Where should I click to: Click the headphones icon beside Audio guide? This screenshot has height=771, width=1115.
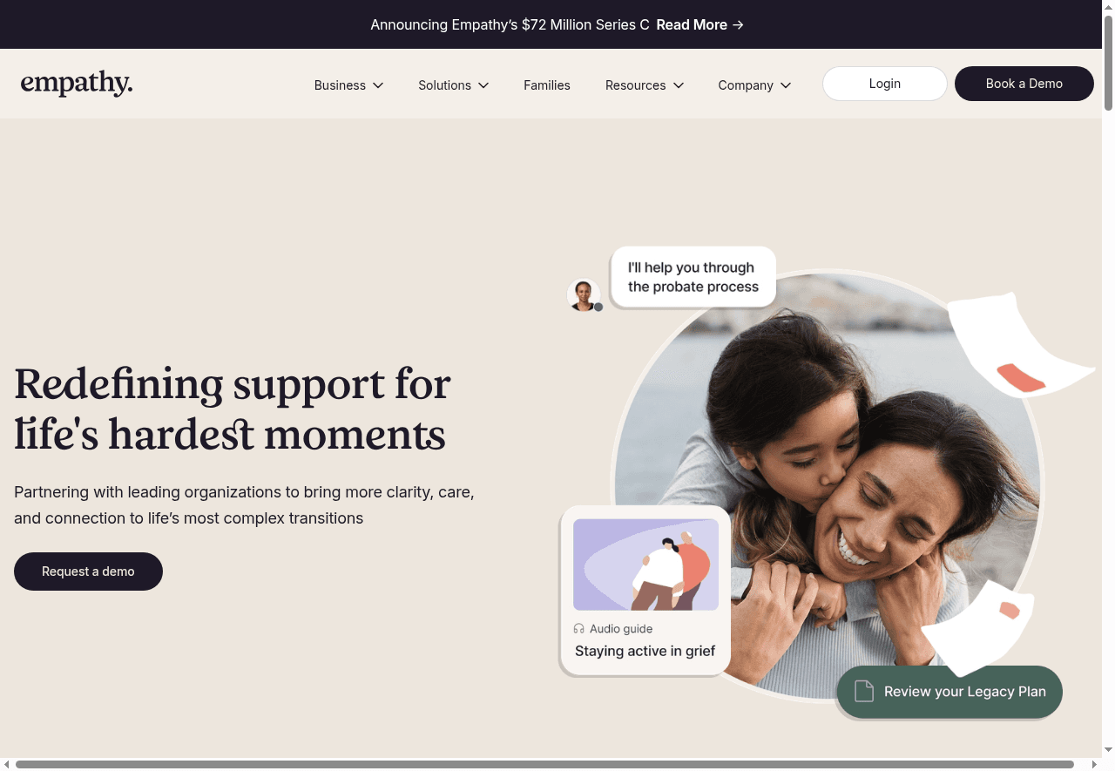tap(579, 629)
